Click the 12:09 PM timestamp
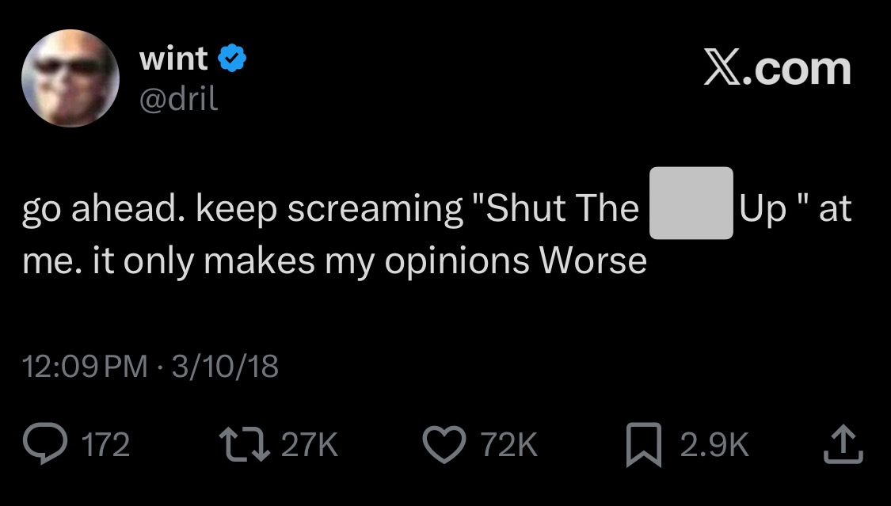Screen dimensions: 891x506 click(x=85, y=367)
